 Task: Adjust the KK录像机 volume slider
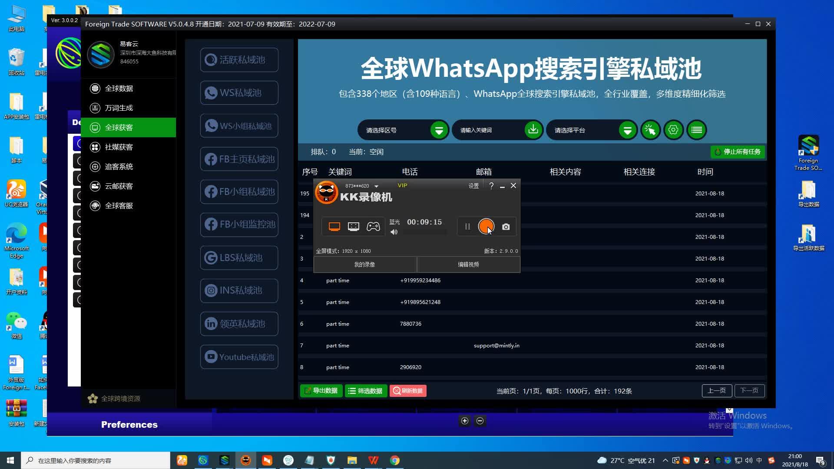coord(425,232)
